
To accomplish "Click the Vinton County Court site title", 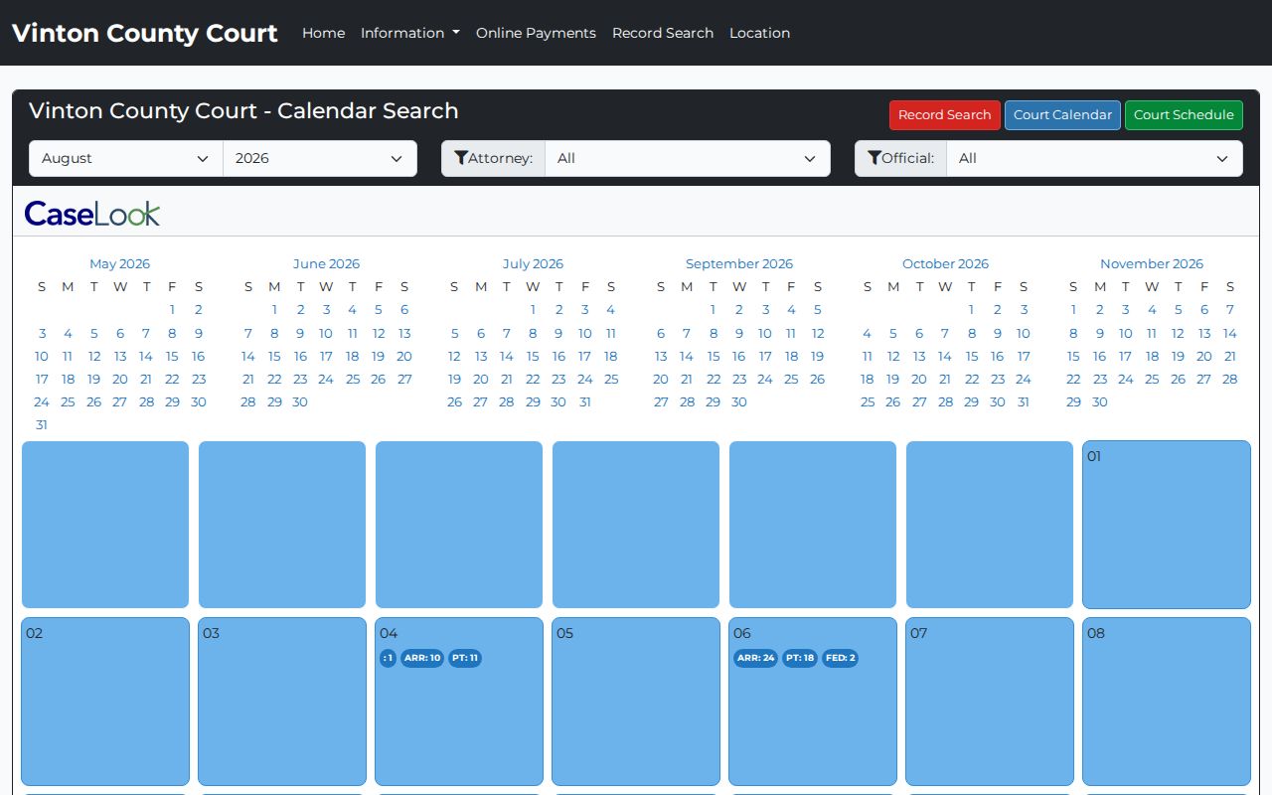I will pyautogui.click(x=145, y=33).
